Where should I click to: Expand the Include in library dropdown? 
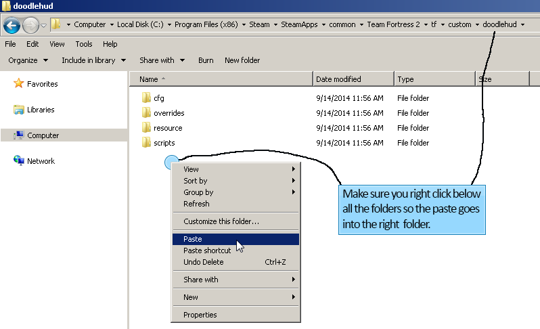93,60
